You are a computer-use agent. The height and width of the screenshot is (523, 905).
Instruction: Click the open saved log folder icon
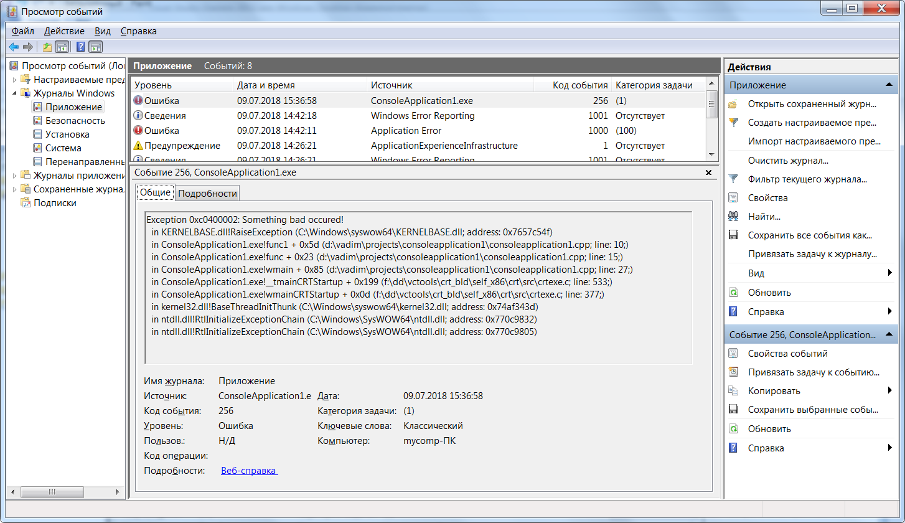pyautogui.click(x=734, y=104)
